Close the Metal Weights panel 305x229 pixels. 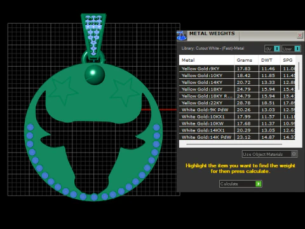pos(300,36)
